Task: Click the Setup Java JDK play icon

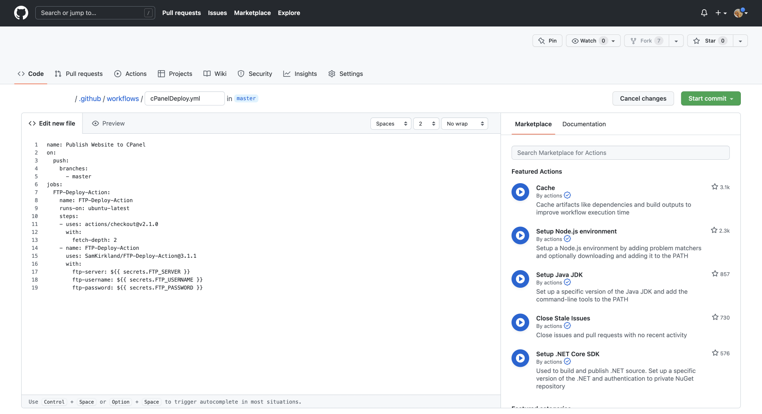Action: click(x=520, y=279)
